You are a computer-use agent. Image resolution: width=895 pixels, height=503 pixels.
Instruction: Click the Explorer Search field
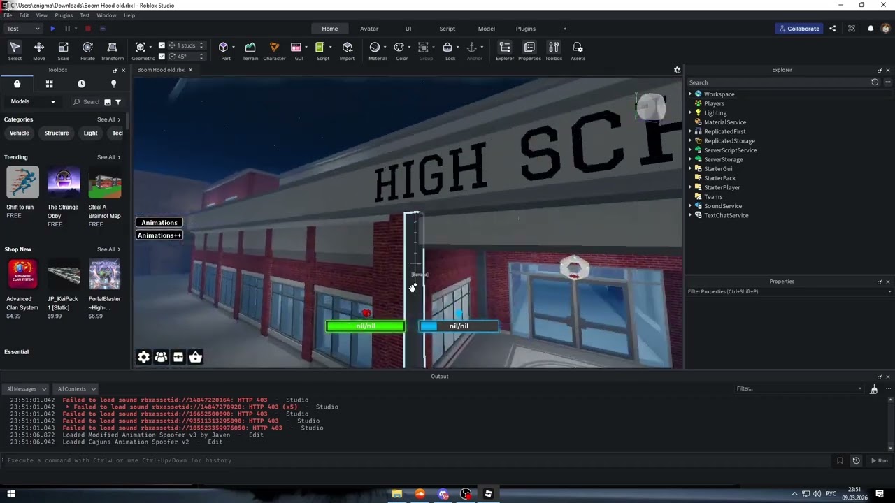pos(778,82)
